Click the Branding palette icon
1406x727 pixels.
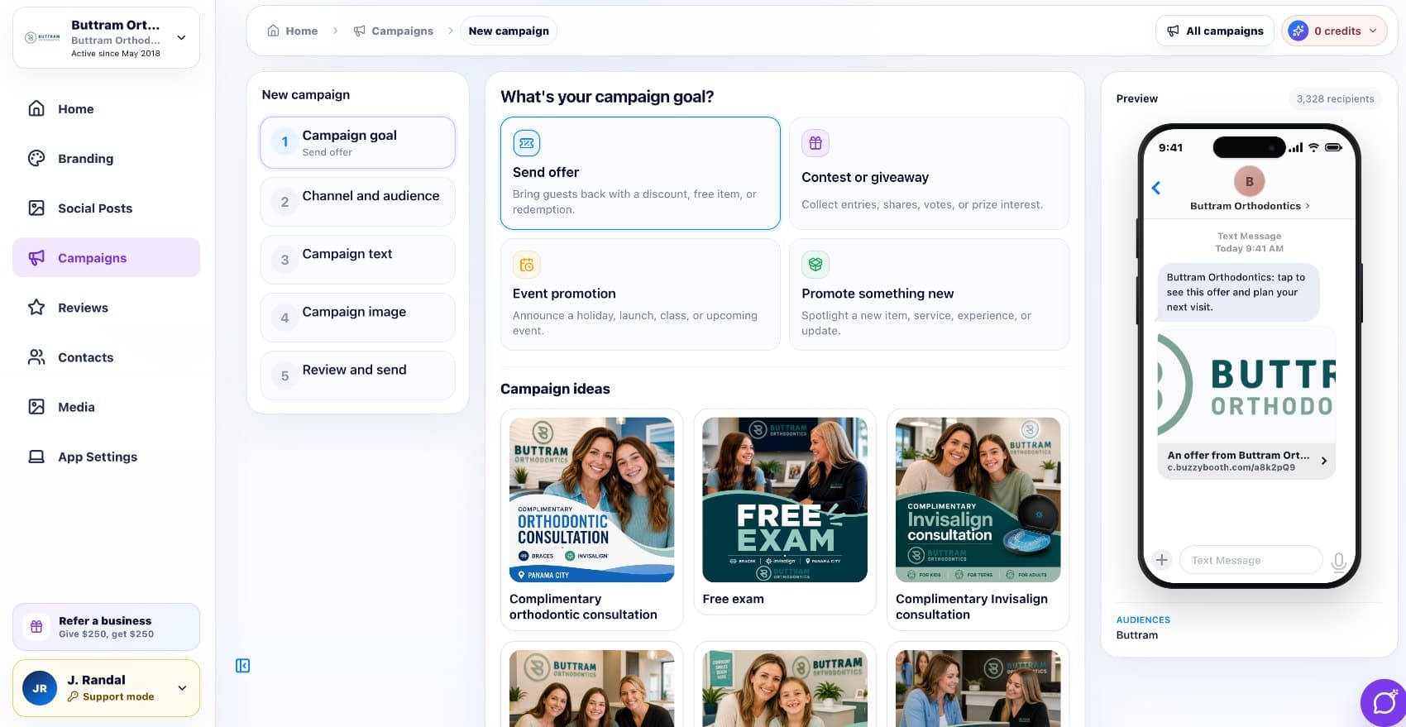(36, 158)
